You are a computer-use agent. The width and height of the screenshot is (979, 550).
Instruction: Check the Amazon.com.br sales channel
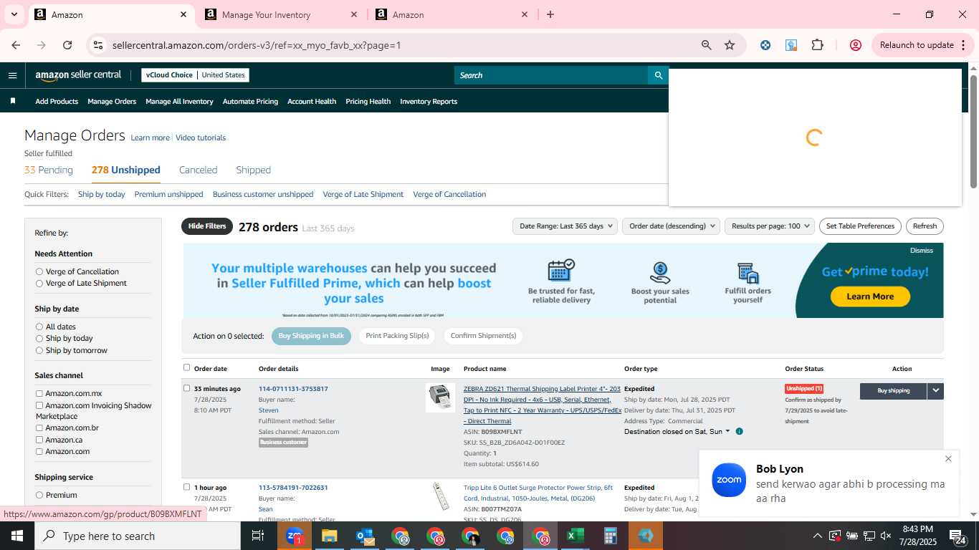(39, 428)
